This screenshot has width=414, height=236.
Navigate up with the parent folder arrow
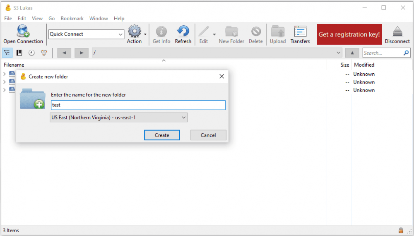pyautogui.click(x=352, y=53)
